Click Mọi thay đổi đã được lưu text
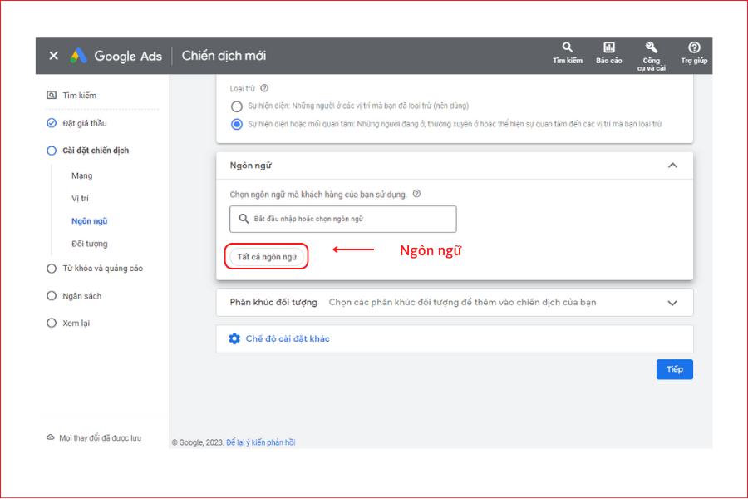 101,438
